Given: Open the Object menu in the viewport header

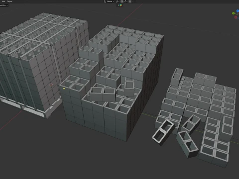Looking at the screenshot, I should tap(9, 1).
